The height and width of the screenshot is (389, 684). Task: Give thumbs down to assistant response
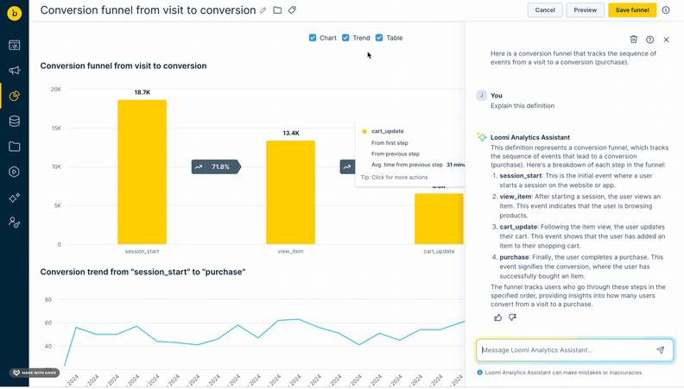(x=512, y=317)
